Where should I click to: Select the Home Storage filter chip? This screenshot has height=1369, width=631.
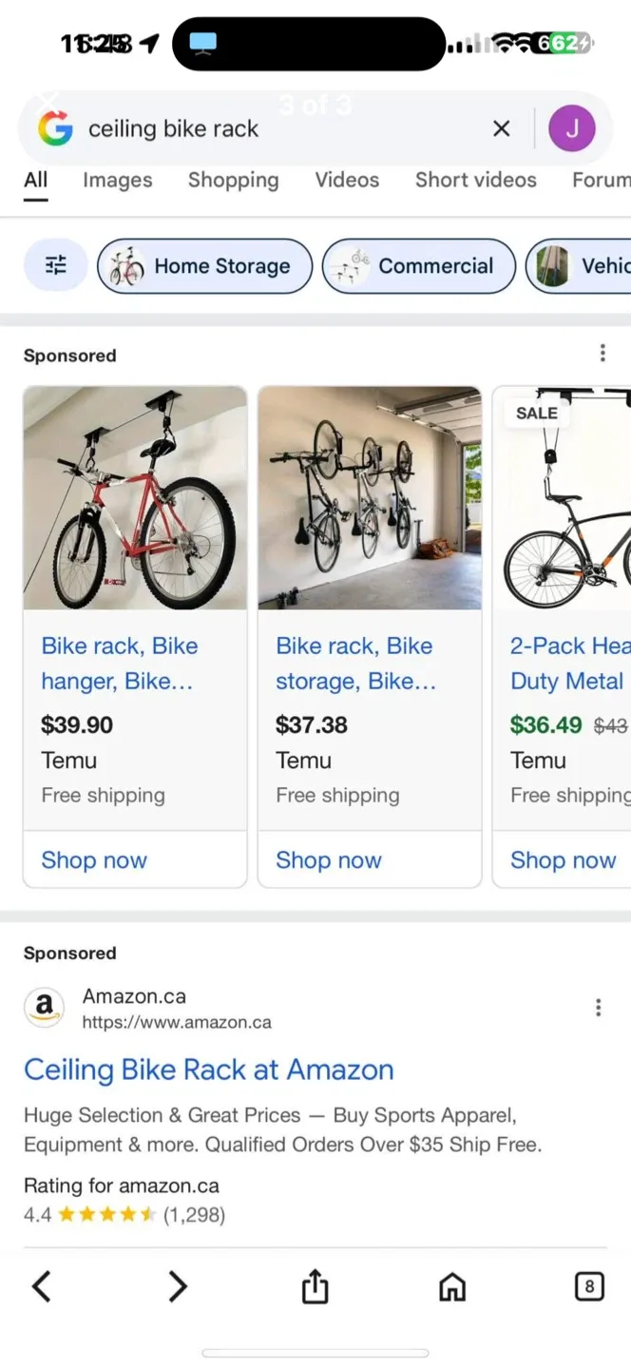(x=204, y=266)
